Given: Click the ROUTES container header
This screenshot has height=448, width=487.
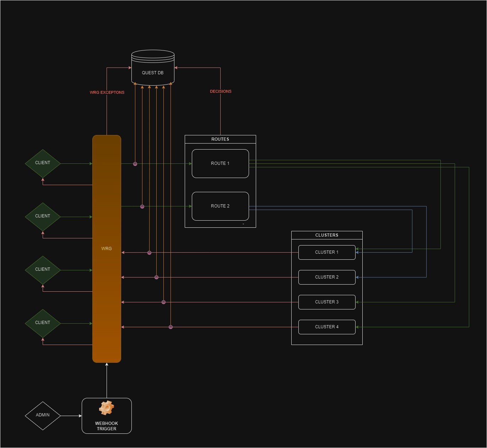Looking at the screenshot, I should click(220, 139).
